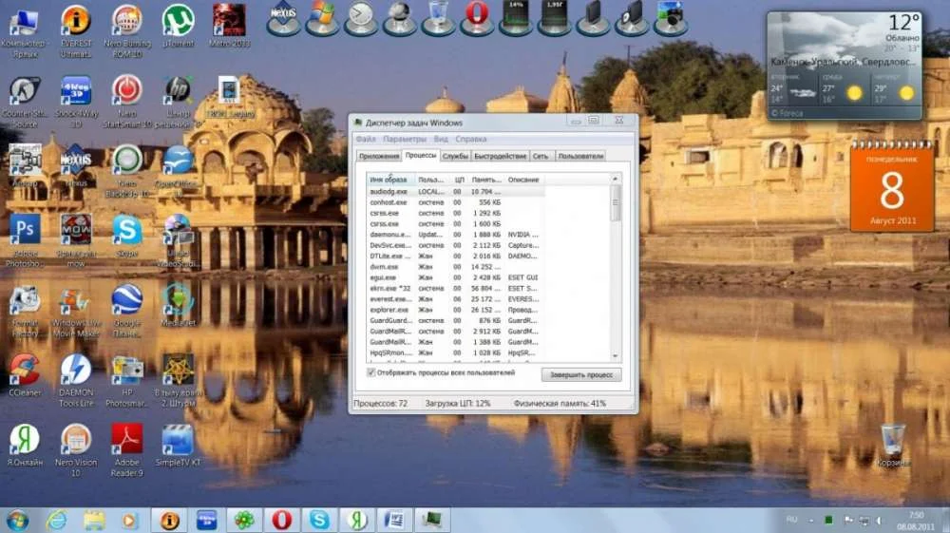Open the Recycle Bin on the desktop
This screenshot has width=950, height=533.
pos(892,440)
